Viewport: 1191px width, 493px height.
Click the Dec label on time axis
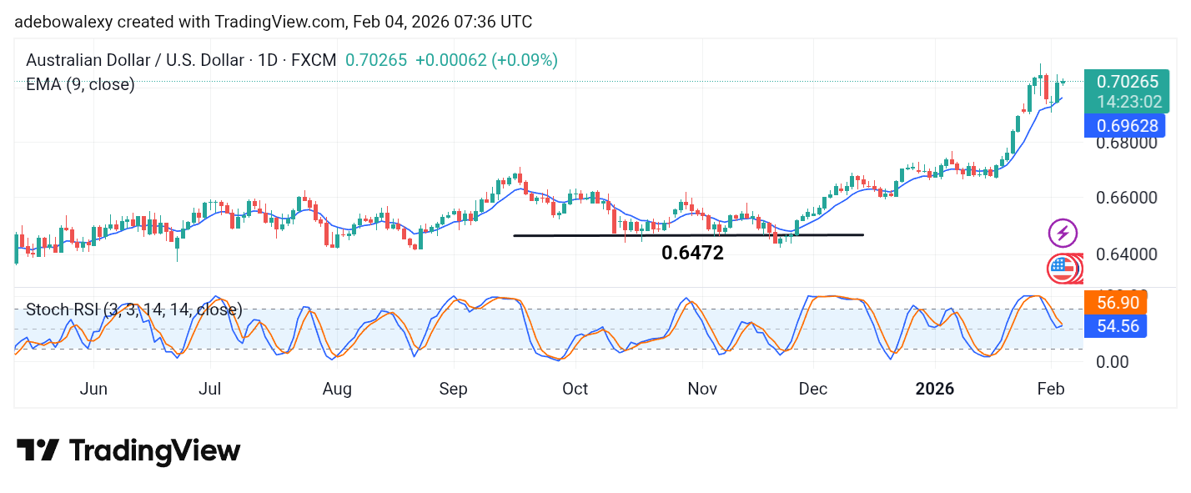click(812, 389)
